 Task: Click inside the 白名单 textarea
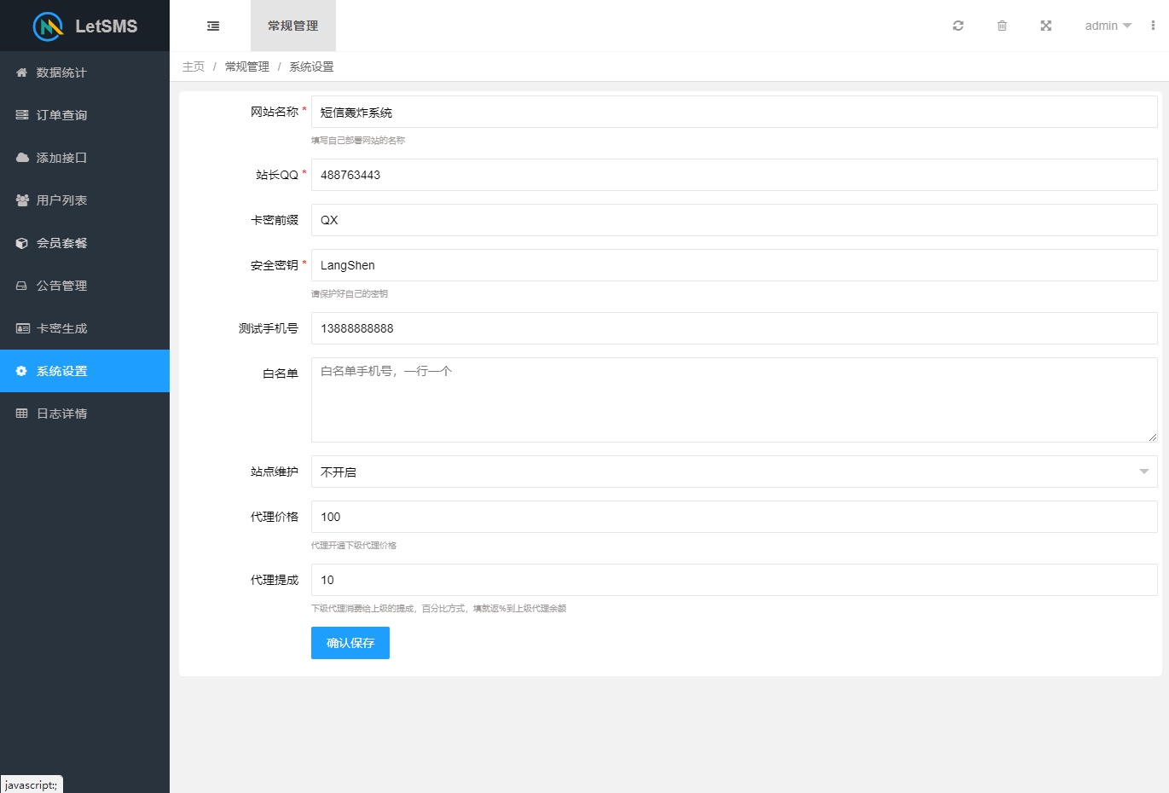733,399
